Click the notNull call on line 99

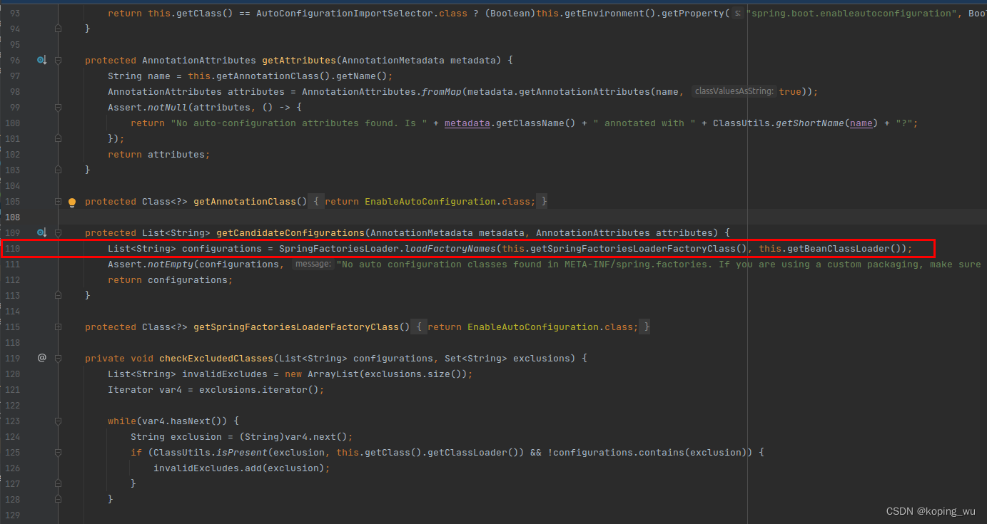(x=168, y=108)
